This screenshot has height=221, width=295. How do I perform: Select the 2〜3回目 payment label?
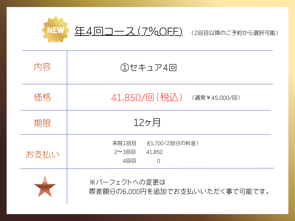tap(125, 152)
